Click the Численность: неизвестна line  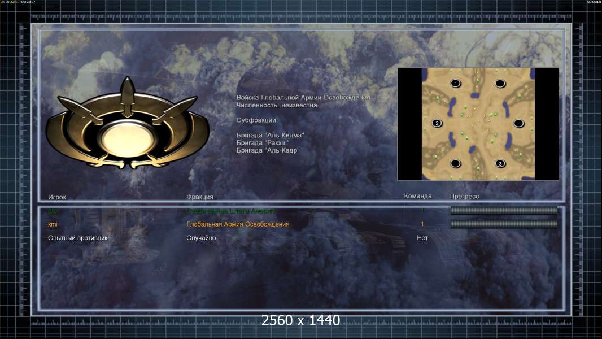pos(277,105)
